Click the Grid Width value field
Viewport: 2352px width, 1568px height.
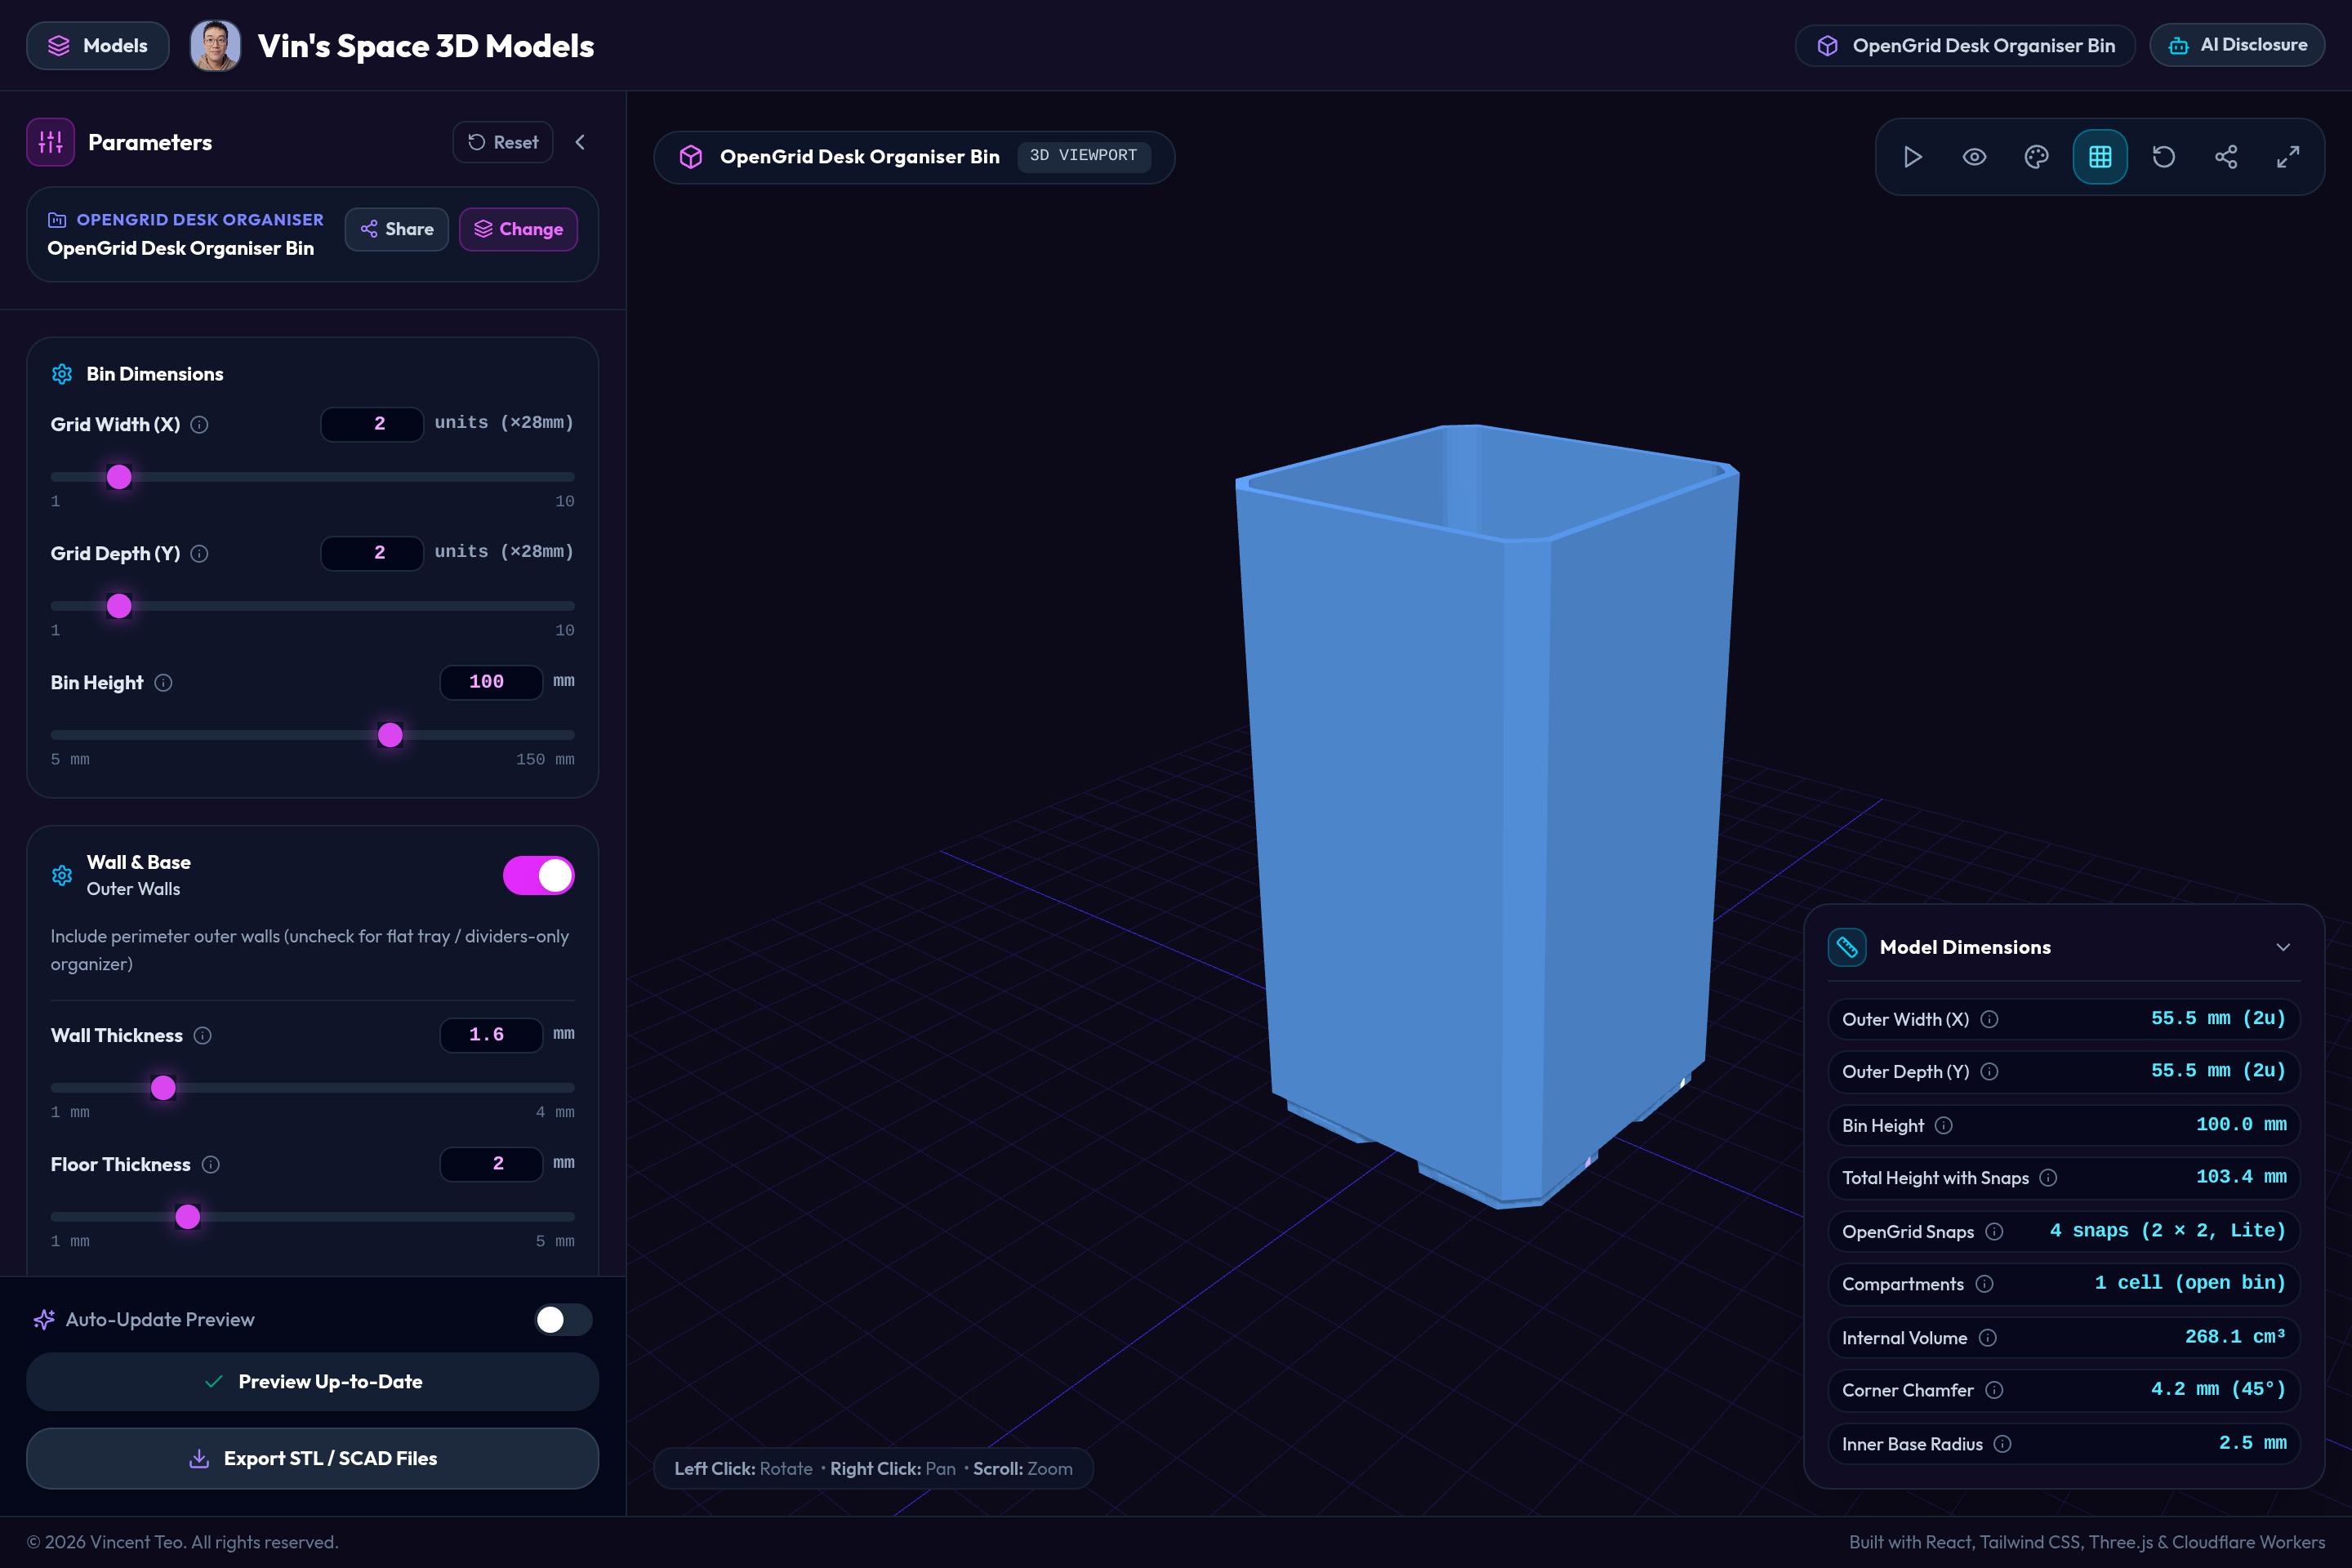pos(372,424)
